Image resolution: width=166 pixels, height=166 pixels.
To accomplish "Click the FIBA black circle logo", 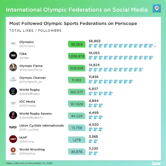I will [13, 56].
